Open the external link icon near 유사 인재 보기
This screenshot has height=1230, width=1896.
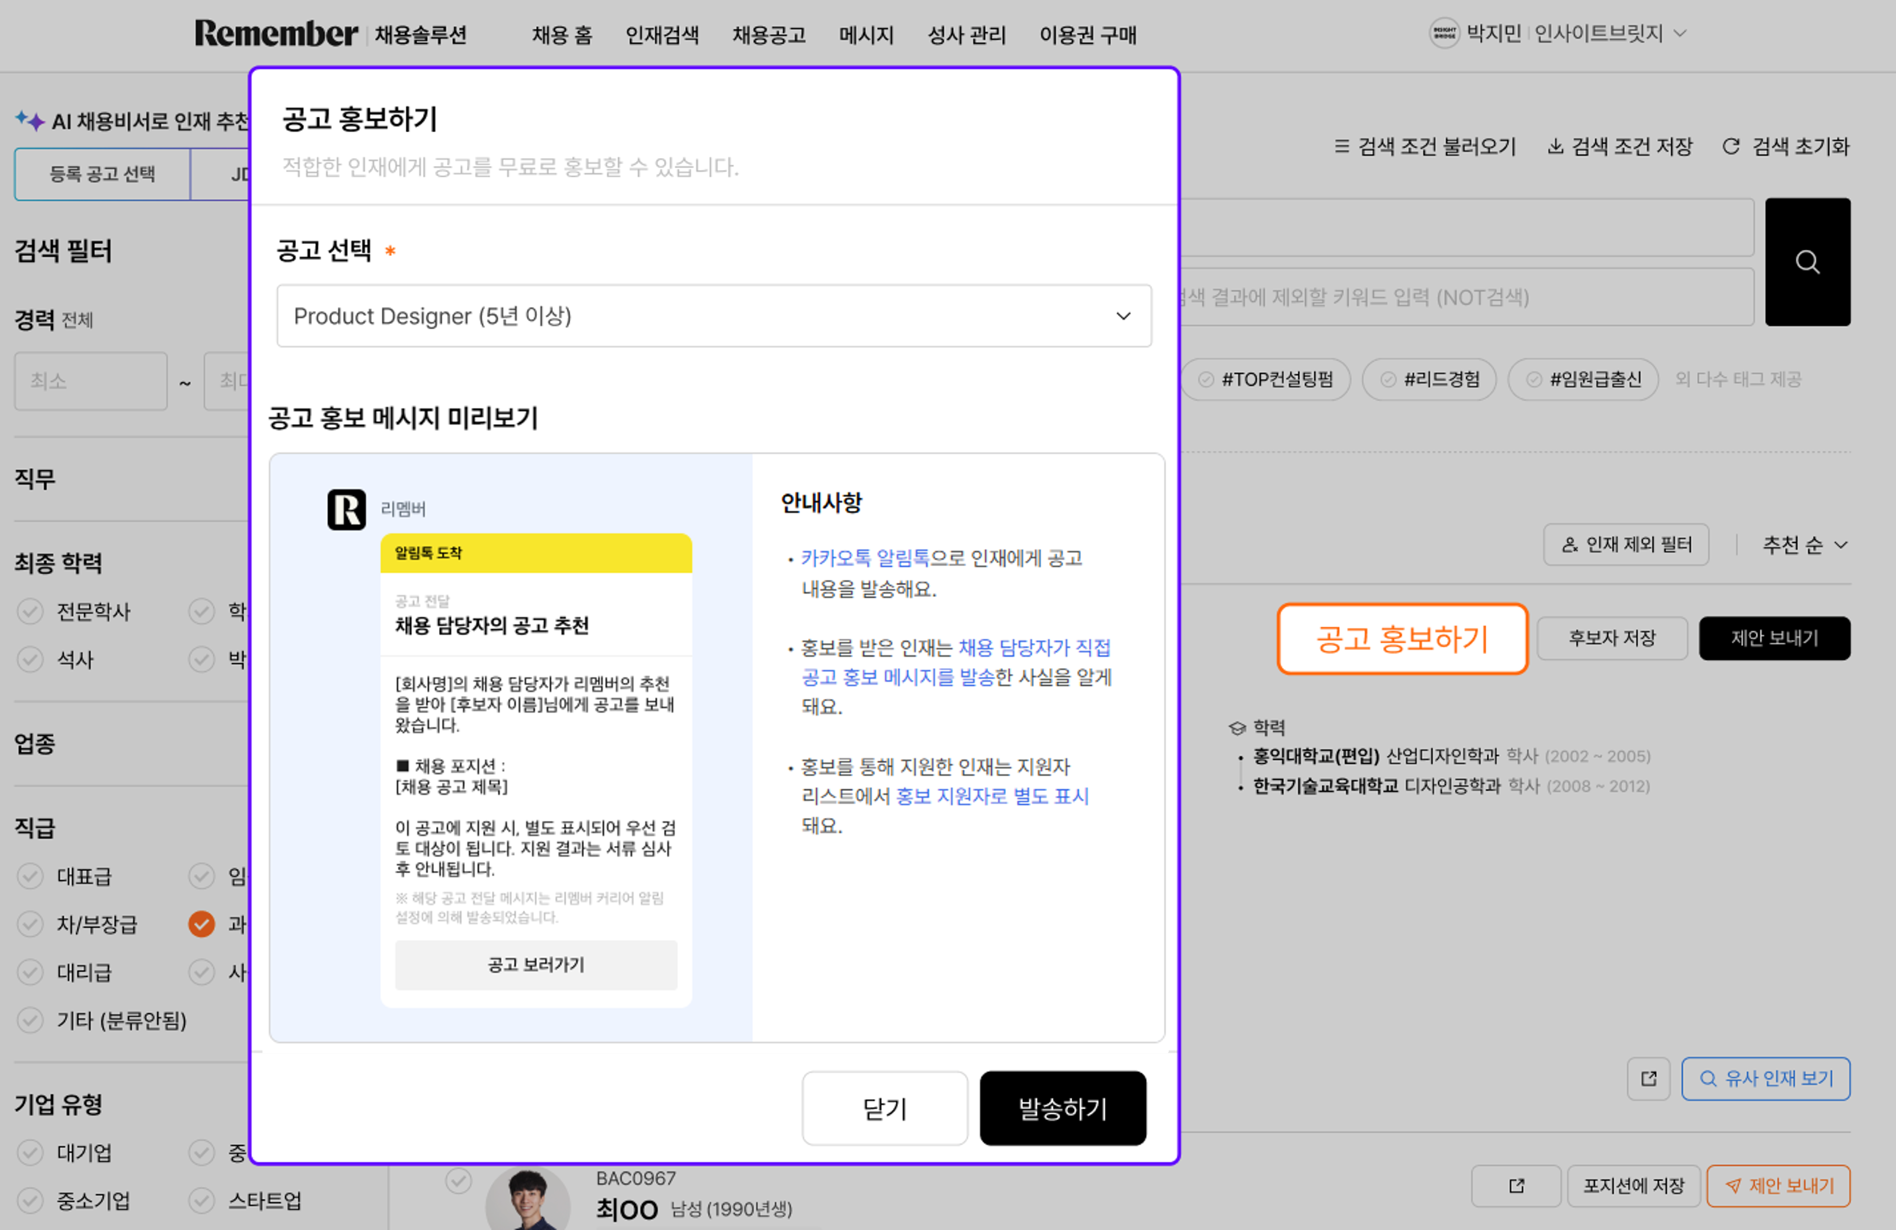1648,1078
